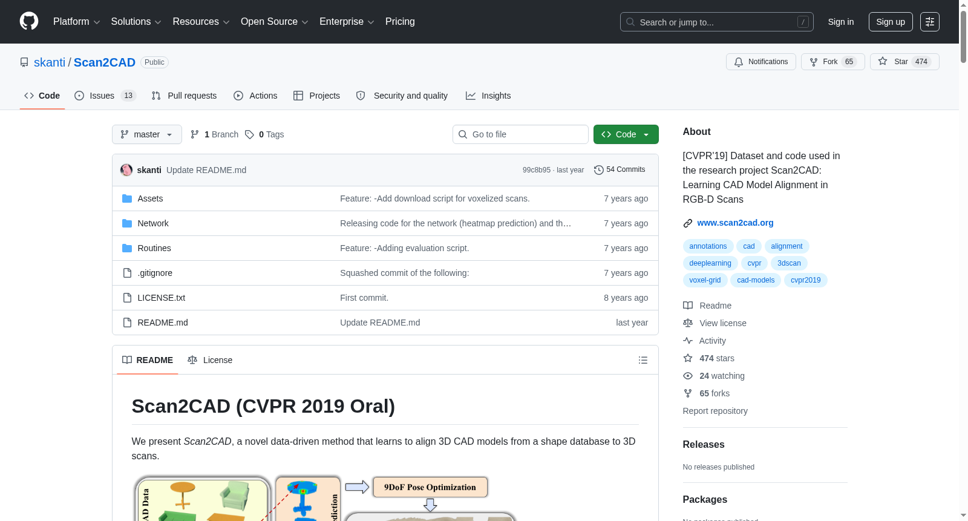Click the eye icon beside 24 watching
The width and height of the screenshot is (968, 521).
pos(688,376)
